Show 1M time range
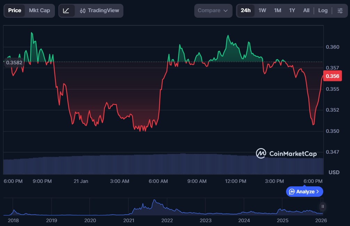Image resolution: width=350 pixels, height=226 pixels. [x=277, y=10]
